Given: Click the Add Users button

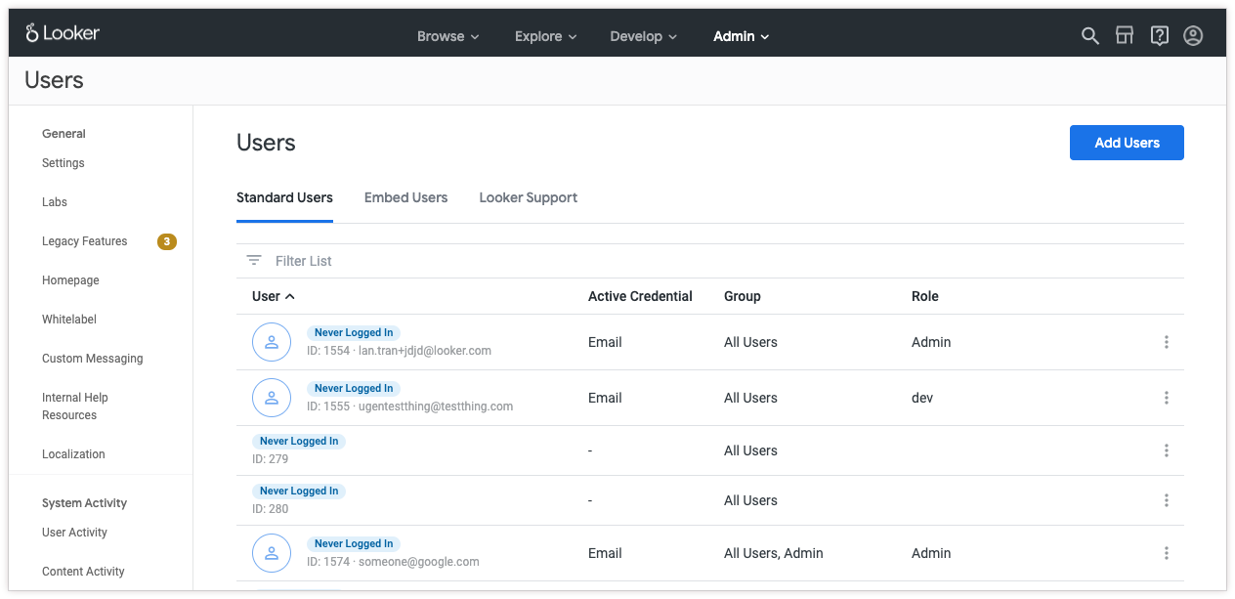Looking at the screenshot, I should pos(1127,143).
